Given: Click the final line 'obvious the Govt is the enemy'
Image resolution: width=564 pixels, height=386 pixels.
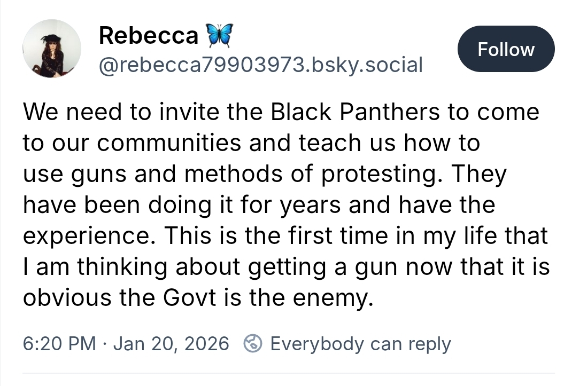Looking at the screenshot, I should point(197,298).
